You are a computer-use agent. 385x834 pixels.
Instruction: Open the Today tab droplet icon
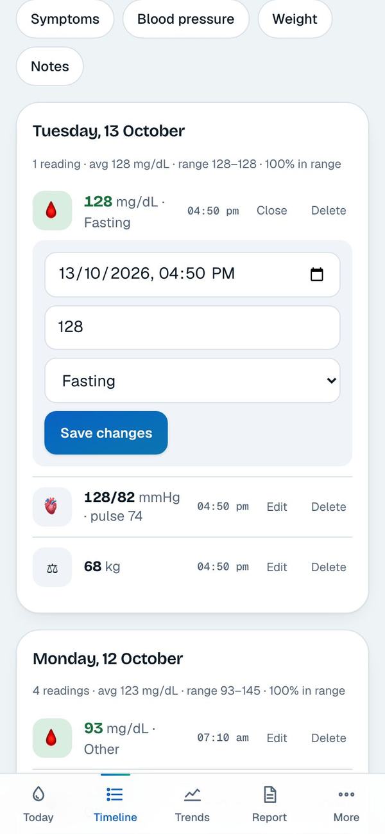point(38,795)
